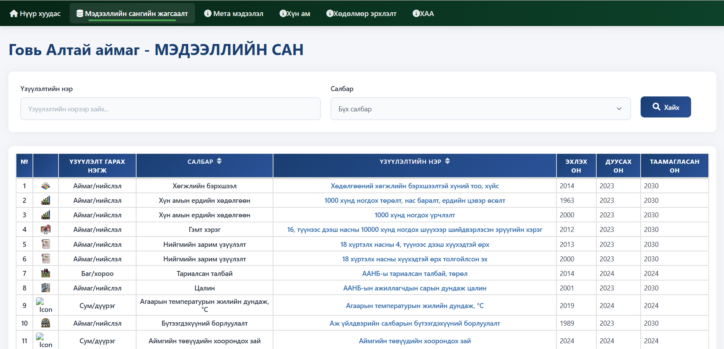This screenshot has height=349, width=724.
Task: Click the ДУУСАХ ОН column header
Action: click(618, 166)
